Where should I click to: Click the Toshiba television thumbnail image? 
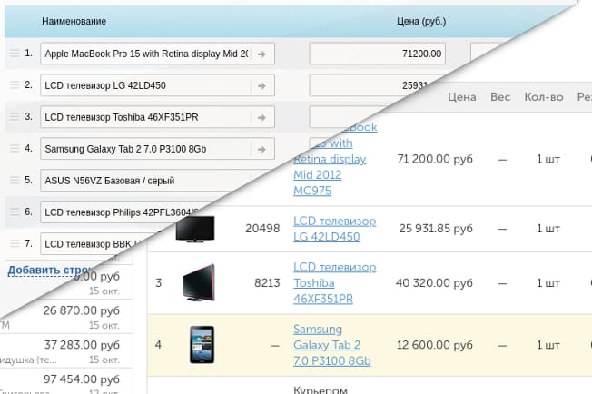click(x=199, y=282)
